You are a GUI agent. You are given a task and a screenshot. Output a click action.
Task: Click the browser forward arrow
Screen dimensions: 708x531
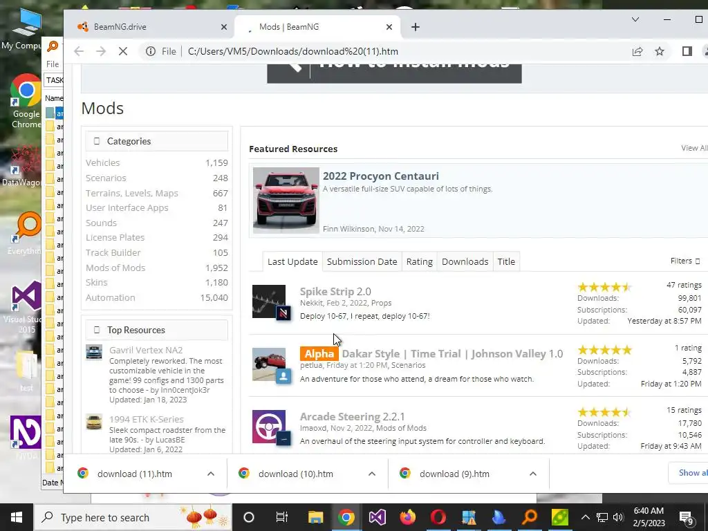[x=101, y=51]
